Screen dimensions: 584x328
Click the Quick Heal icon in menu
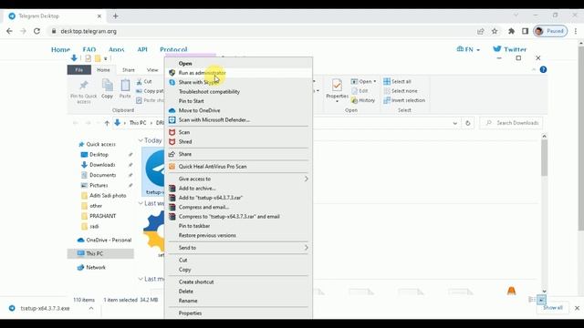click(x=172, y=167)
